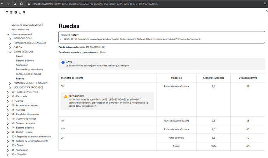Click the Desviación (mm) column header
The image size is (268, 158).
(x=248, y=78)
